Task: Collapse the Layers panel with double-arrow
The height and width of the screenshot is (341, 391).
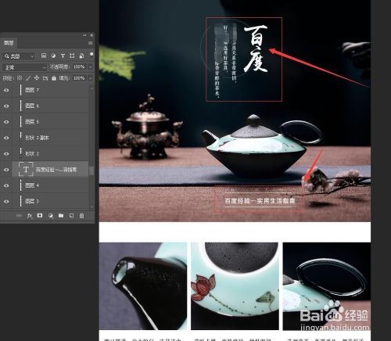Action: [x=84, y=35]
